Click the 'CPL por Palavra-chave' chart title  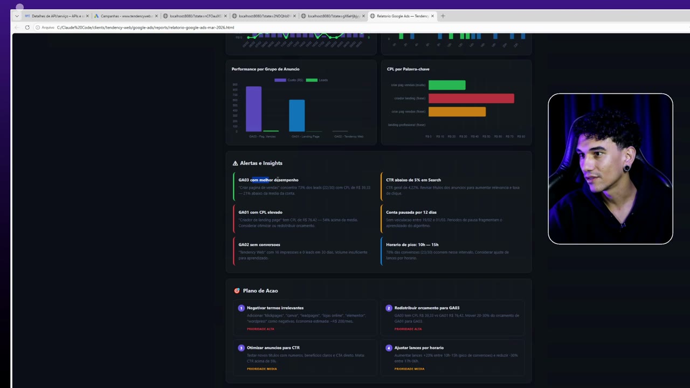click(408, 69)
